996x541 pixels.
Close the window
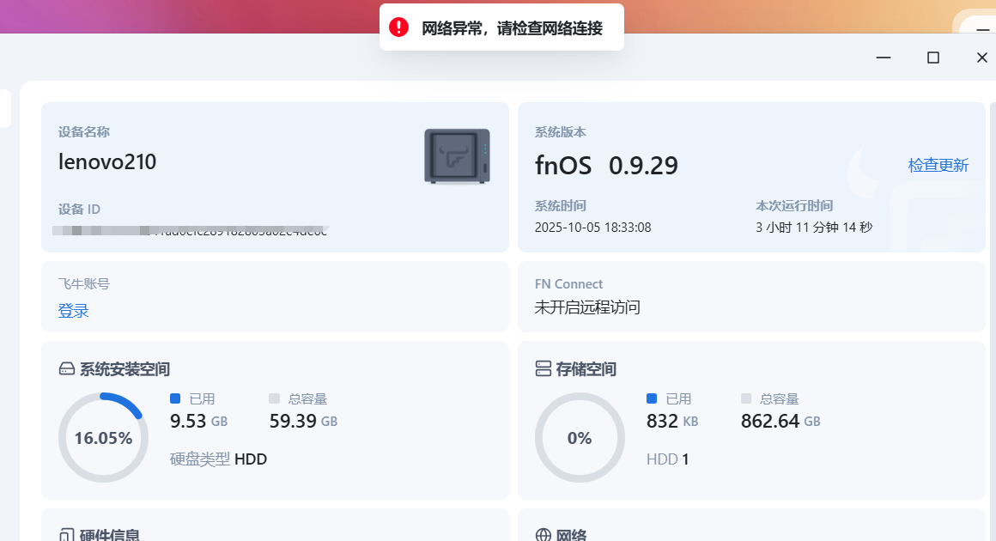982,58
